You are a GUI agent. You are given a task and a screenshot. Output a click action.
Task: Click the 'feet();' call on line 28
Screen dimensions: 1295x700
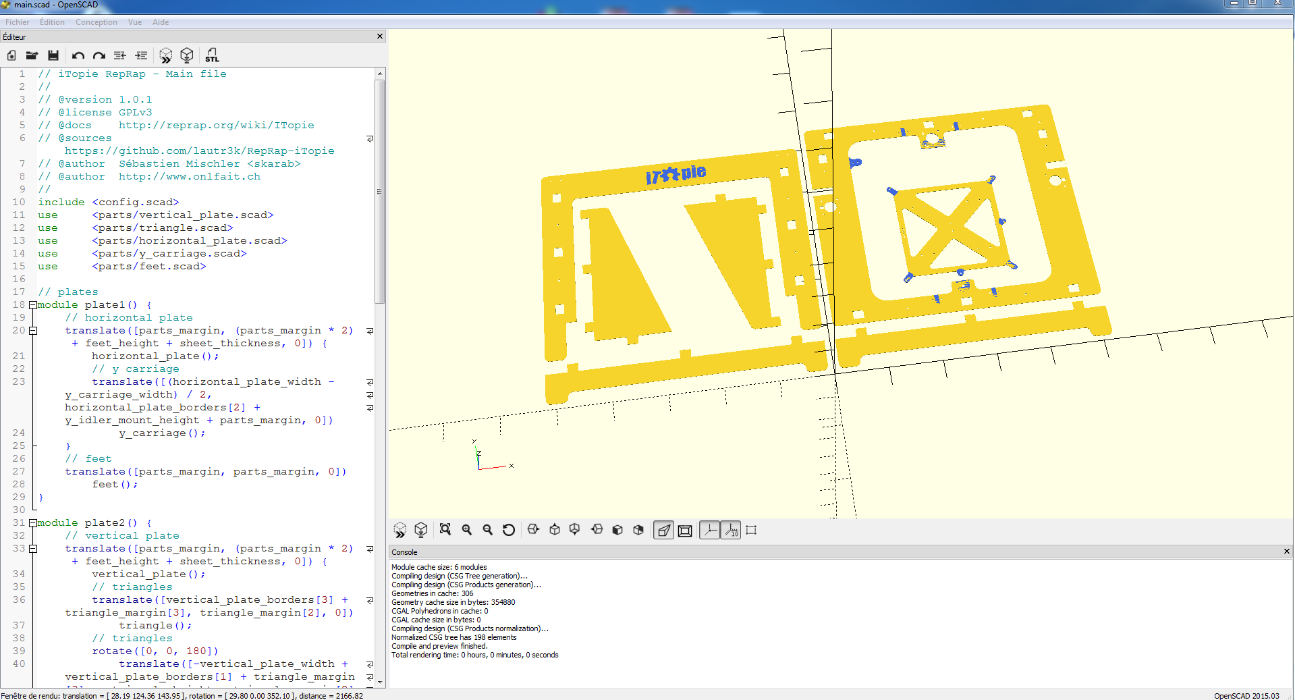coord(115,485)
